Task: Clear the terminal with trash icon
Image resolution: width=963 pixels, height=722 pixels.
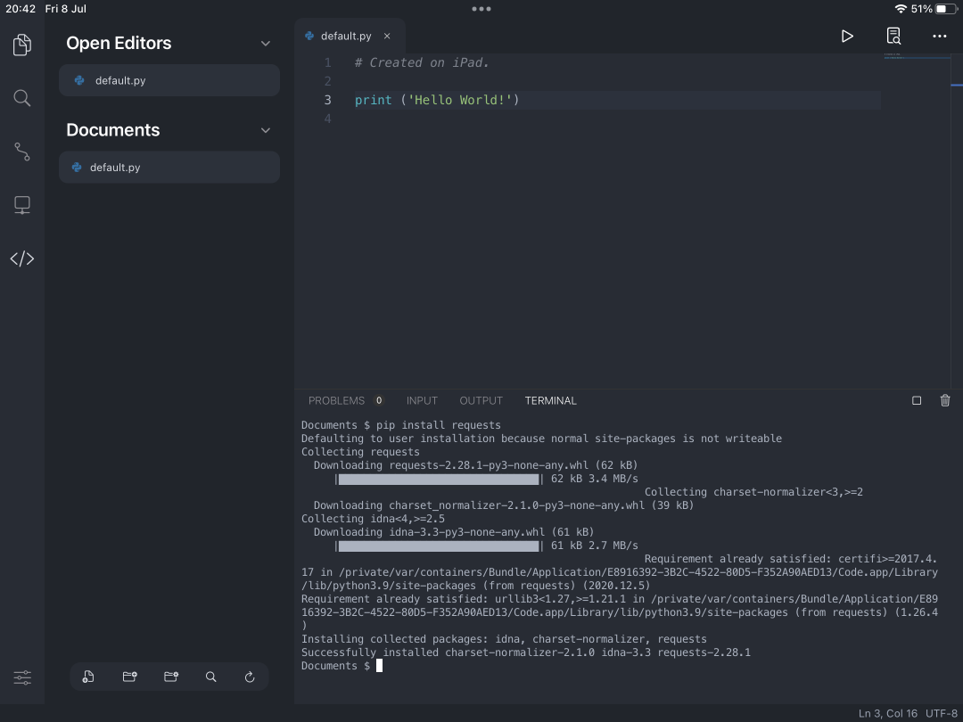Action: point(945,400)
